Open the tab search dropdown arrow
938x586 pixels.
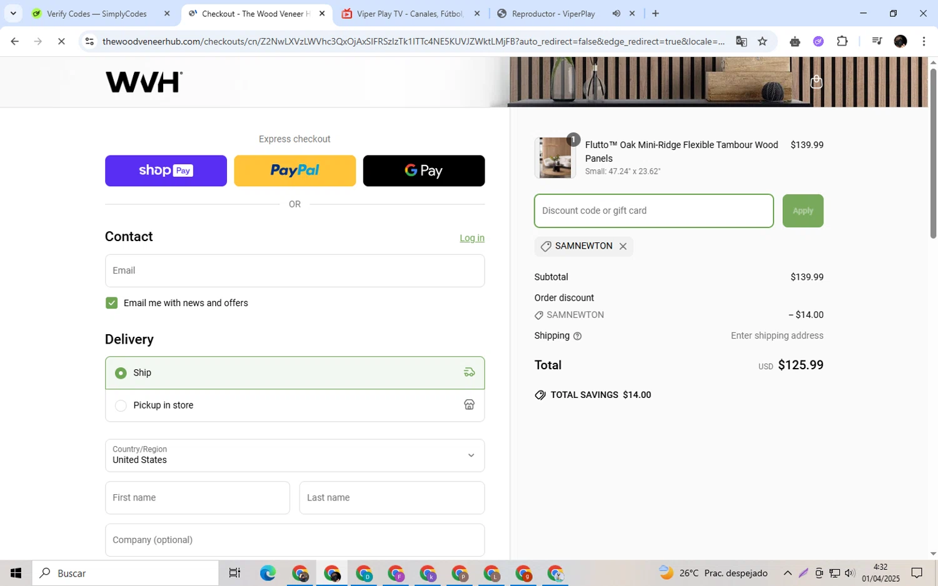[13, 13]
